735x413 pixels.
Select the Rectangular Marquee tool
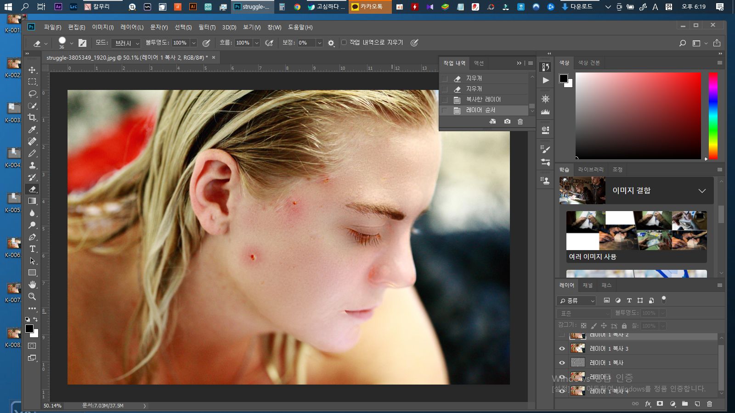point(32,82)
